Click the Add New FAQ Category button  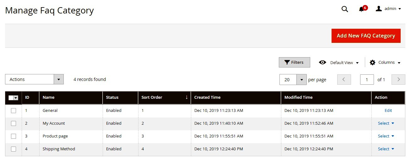point(366,36)
